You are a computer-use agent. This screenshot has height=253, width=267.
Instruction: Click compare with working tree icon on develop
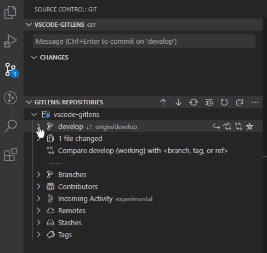pos(238,126)
